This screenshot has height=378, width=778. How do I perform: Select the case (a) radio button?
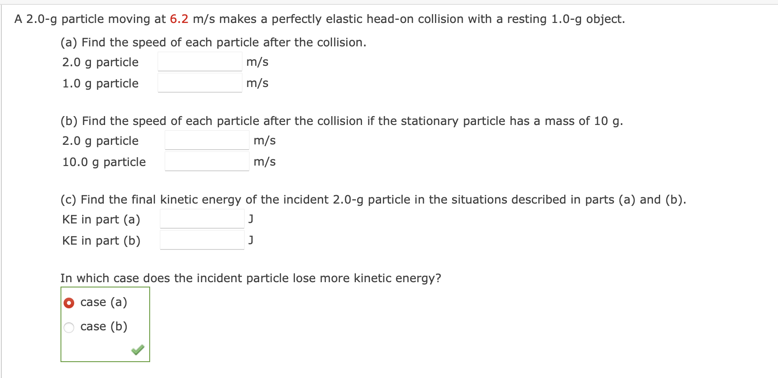(69, 302)
